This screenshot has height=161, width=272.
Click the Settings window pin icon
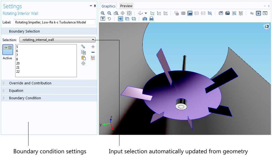coord(95,6)
